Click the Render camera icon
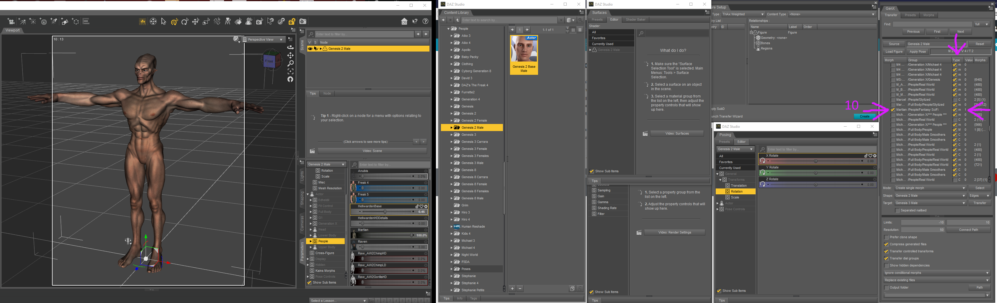Screen dimensions: 997x303 pos(303,21)
